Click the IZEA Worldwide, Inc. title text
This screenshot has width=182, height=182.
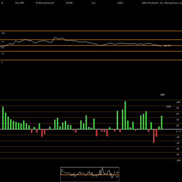(153, 3)
